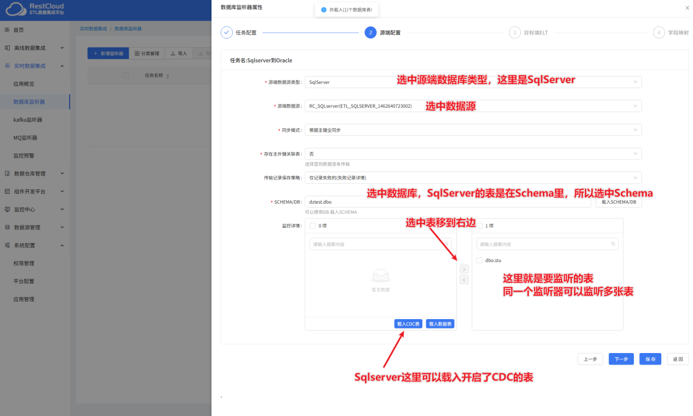The image size is (693, 416).
Task: Click the move-left transfer arrow button
Action: tap(463, 280)
